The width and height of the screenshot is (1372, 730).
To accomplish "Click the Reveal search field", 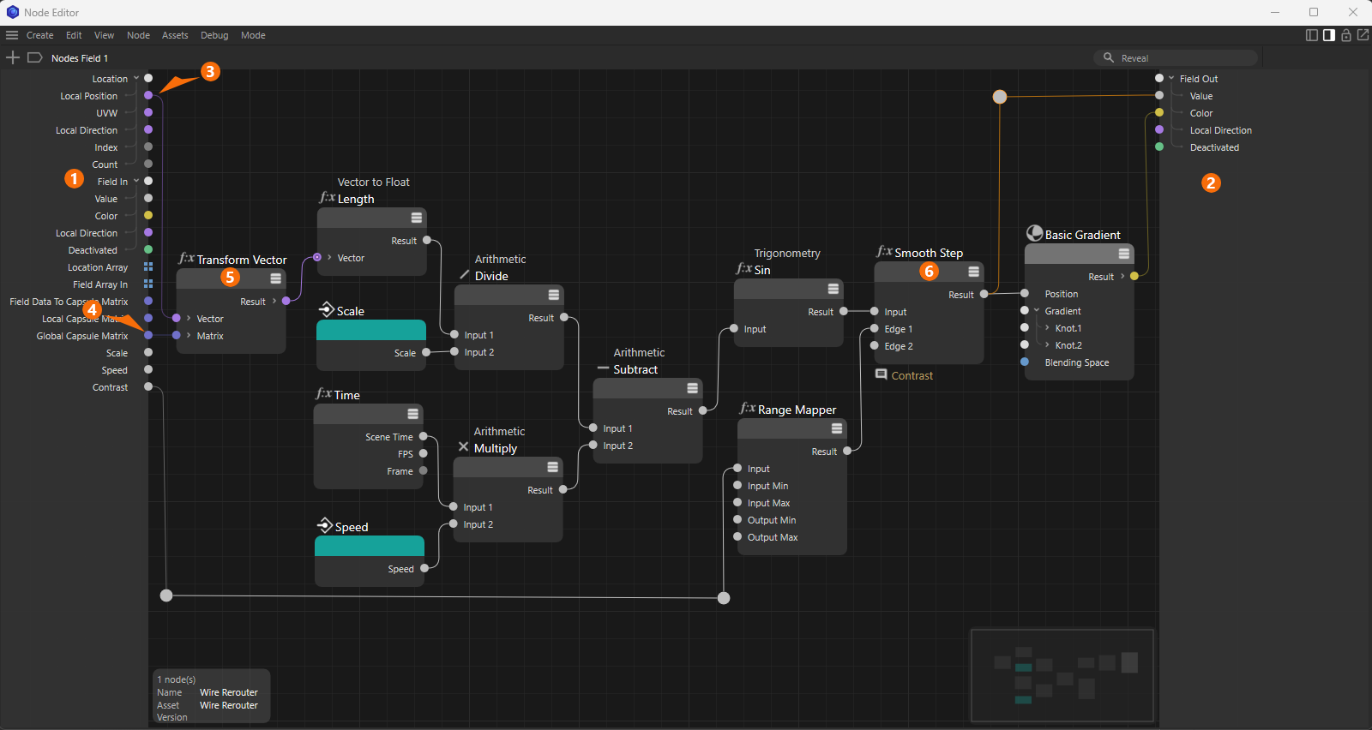I will 1176,57.
